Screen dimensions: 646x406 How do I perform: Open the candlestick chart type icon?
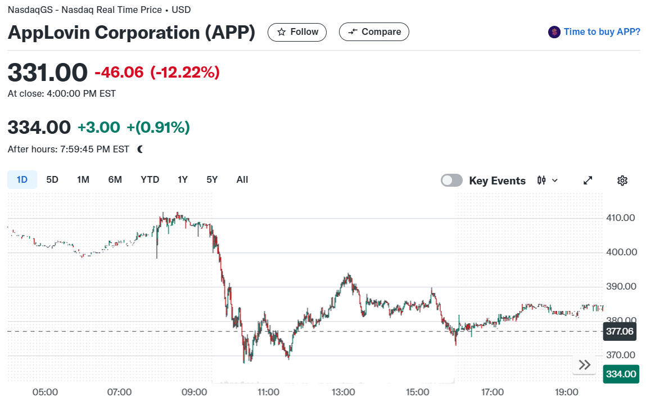pos(541,181)
